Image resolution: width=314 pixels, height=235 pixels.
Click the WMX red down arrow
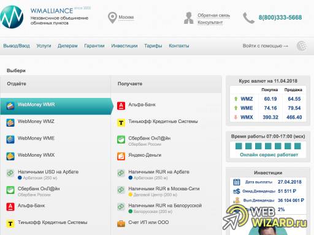[x=235, y=117]
